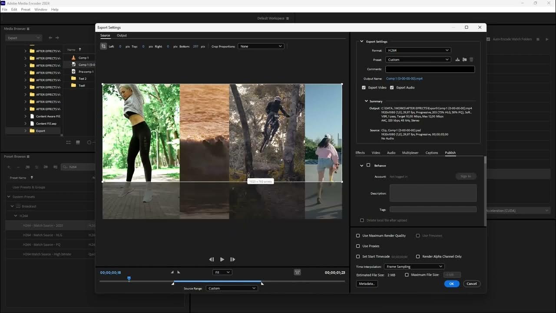Click the Set In Point marker icon

[172, 272]
